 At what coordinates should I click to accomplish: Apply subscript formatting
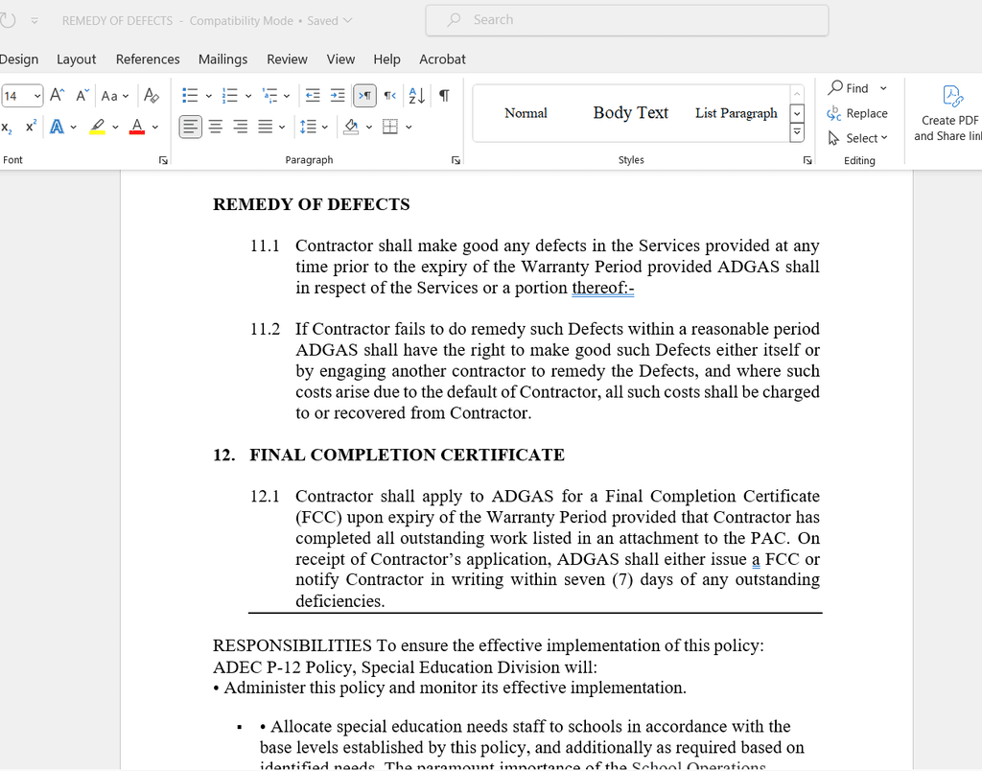7,128
